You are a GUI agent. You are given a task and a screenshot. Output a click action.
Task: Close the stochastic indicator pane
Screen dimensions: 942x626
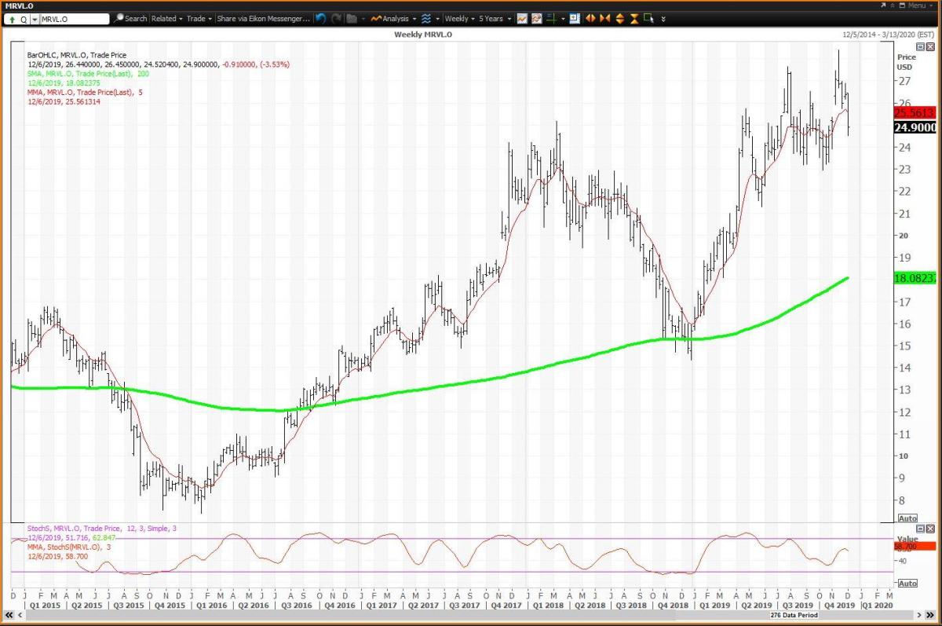(930, 529)
